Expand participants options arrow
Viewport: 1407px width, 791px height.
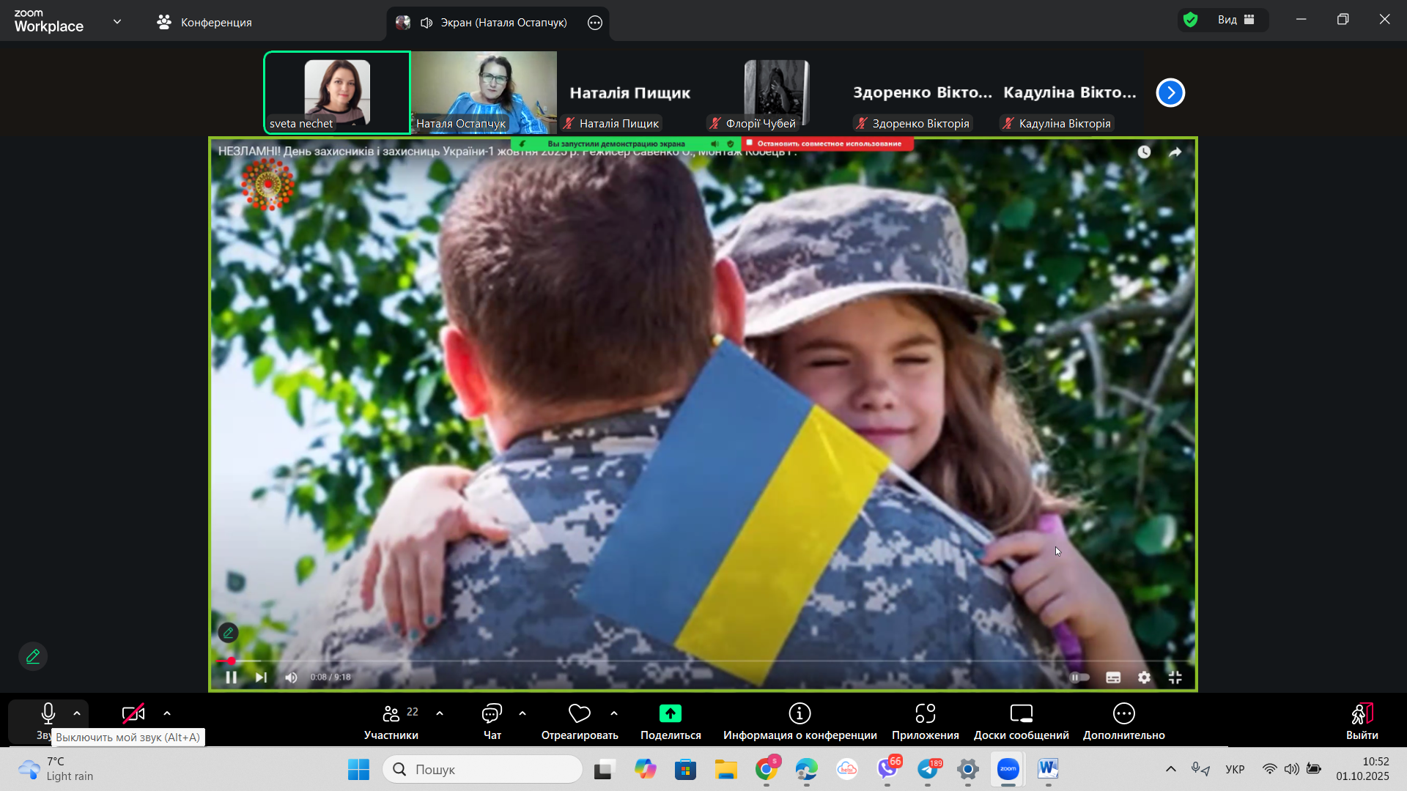point(440,713)
